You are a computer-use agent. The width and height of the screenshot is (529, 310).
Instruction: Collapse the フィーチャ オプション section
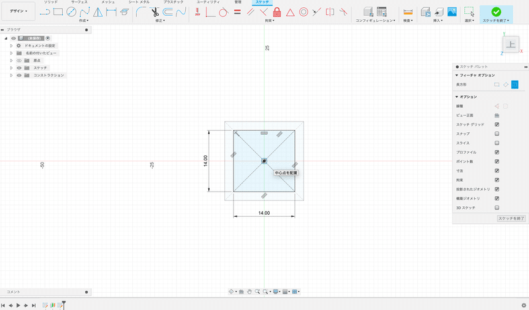pos(457,75)
